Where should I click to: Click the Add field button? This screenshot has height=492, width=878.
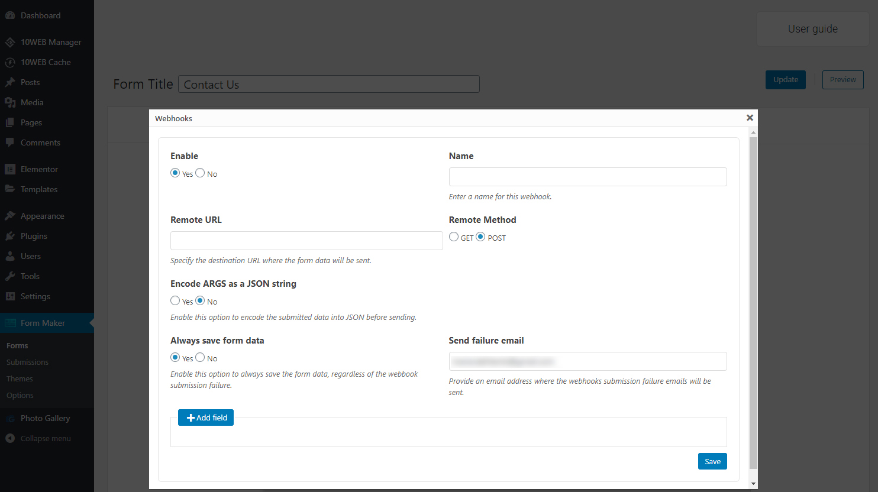206,417
